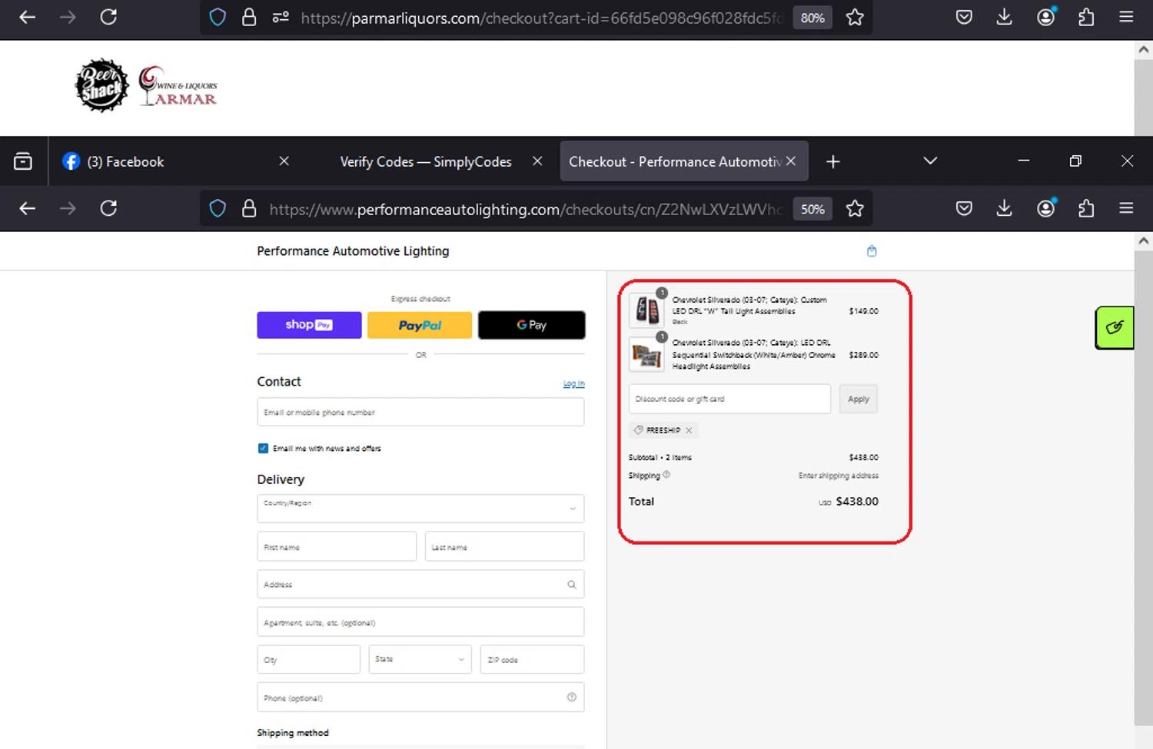Viewport: 1153px width, 749px height.
Task: Open Downloads in performanceautolighting window
Action: 1004,208
